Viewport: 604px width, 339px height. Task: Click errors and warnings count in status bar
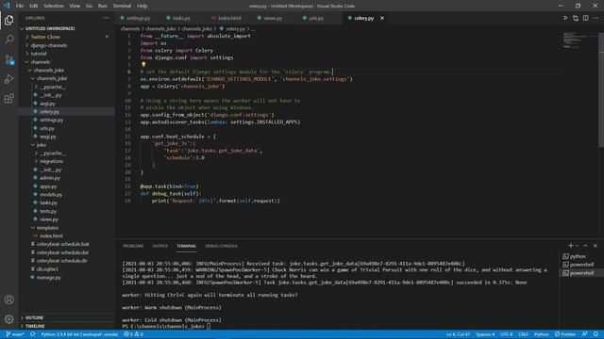[133, 334]
